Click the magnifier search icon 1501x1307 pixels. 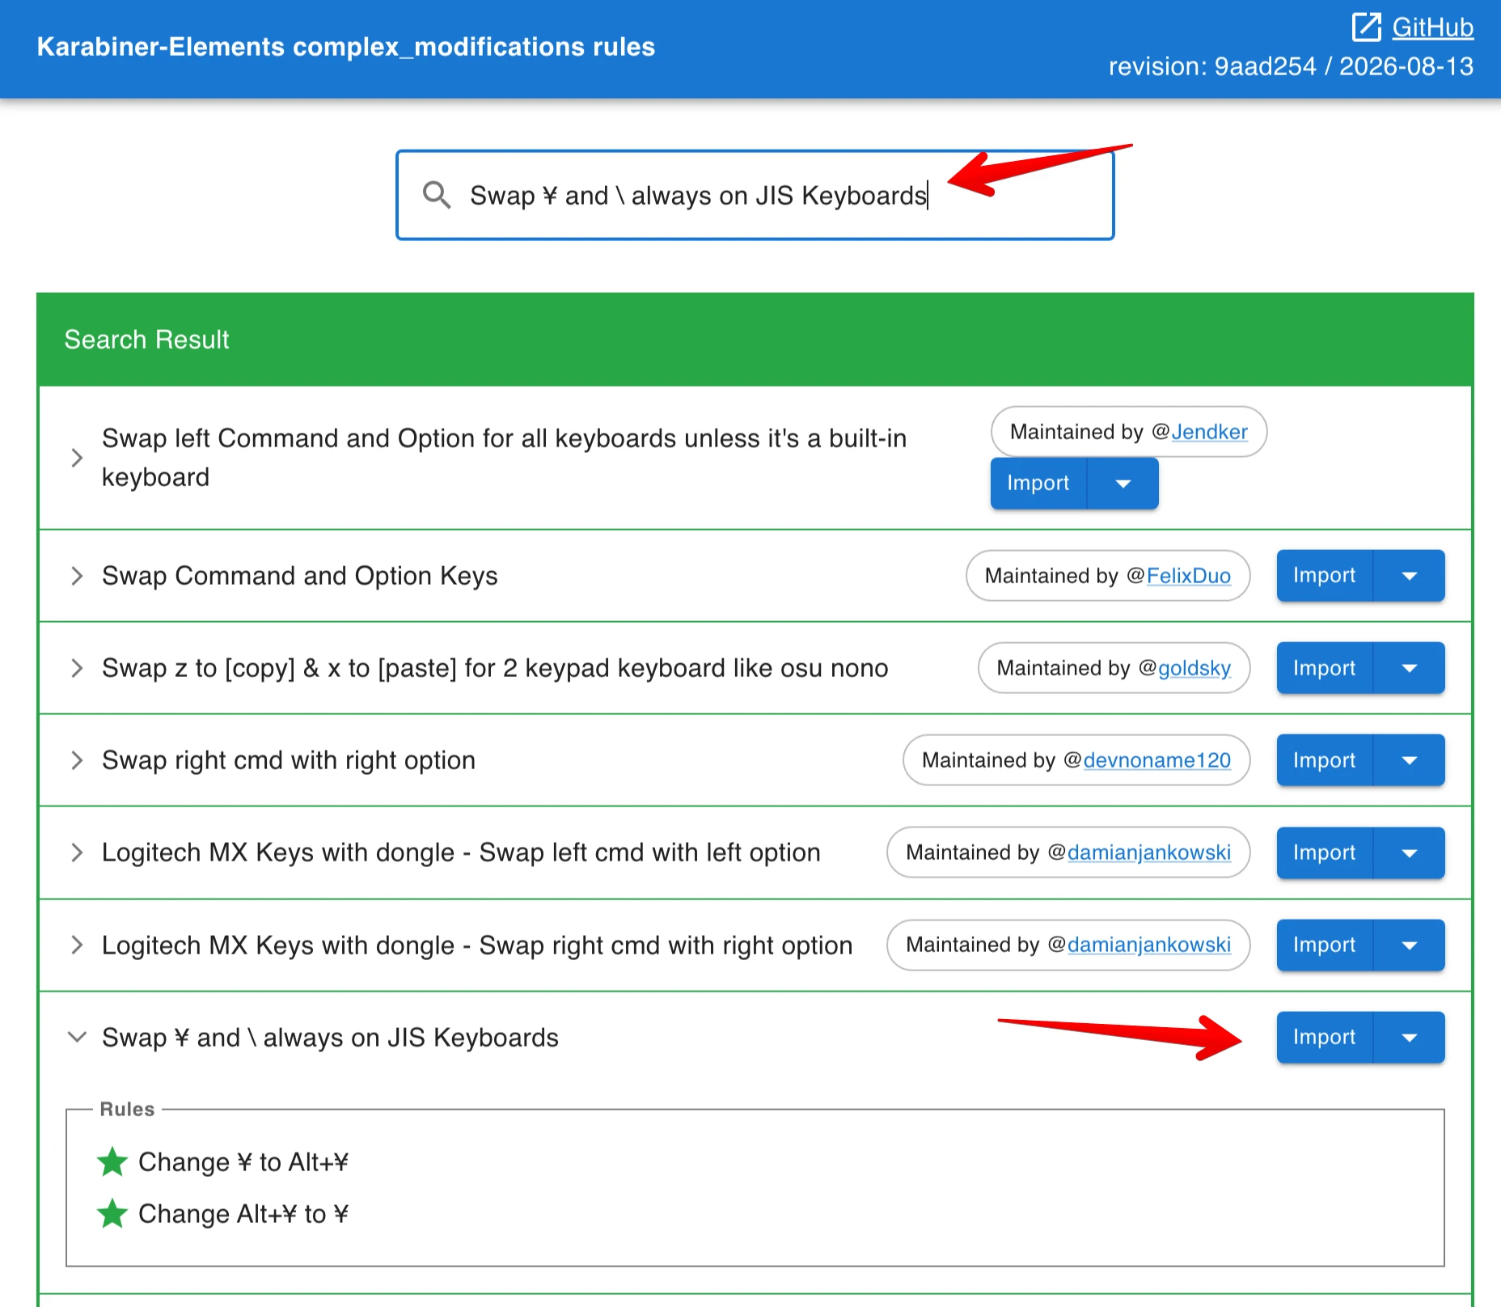pos(437,195)
